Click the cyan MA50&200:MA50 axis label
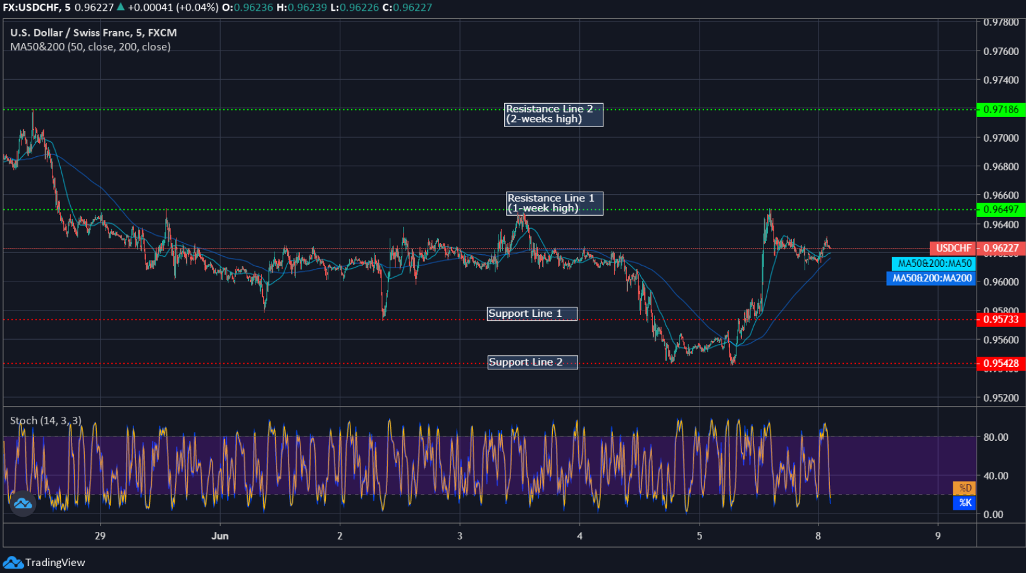 point(932,264)
